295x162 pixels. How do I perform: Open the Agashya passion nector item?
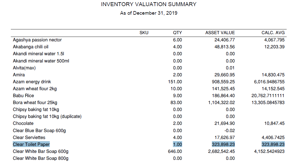[x=37, y=40]
